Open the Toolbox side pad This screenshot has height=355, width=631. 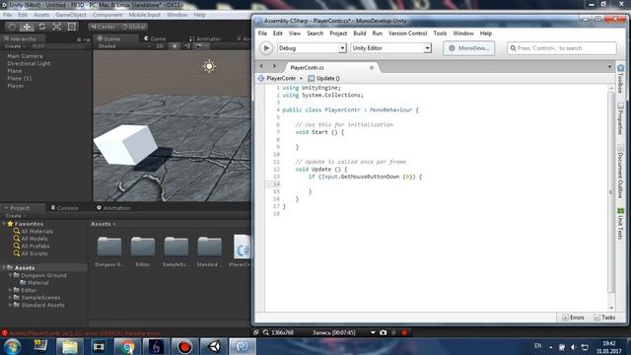[x=620, y=79]
